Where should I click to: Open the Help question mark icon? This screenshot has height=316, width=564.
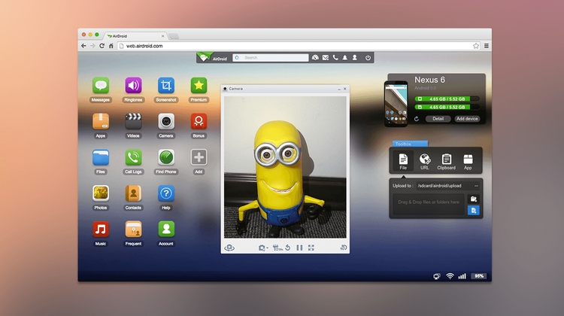166,193
